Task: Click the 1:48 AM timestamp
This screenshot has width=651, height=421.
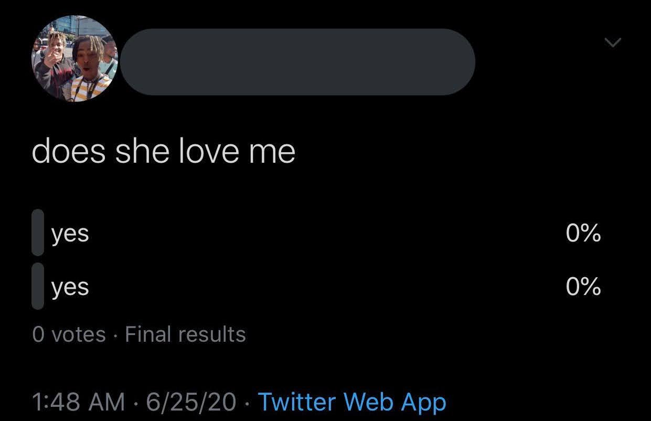Action: click(x=78, y=402)
